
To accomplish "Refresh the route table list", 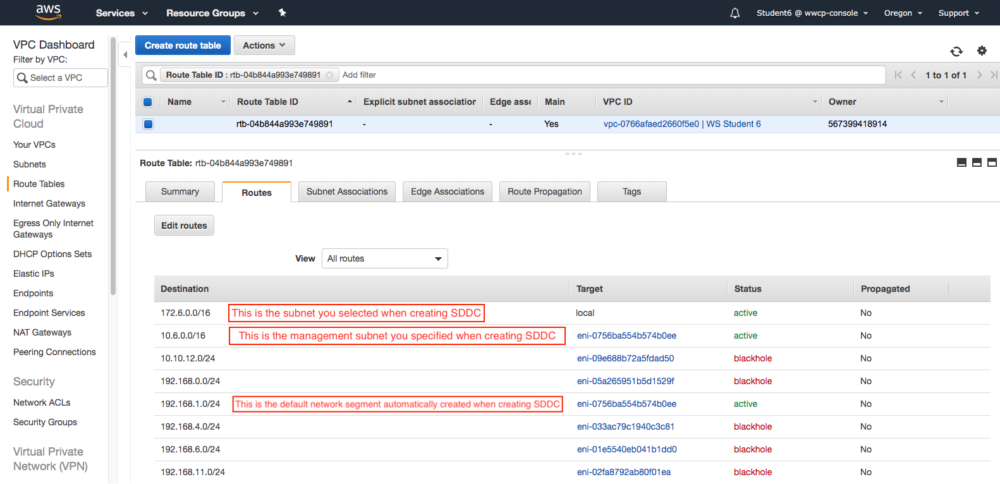I will click(956, 51).
